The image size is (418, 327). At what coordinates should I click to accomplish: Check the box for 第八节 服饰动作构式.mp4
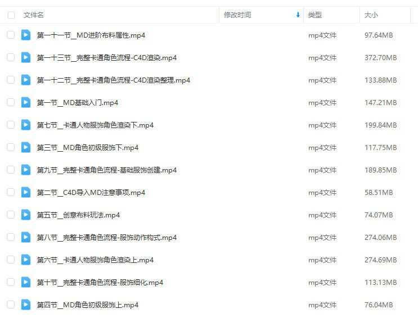[11, 237]
